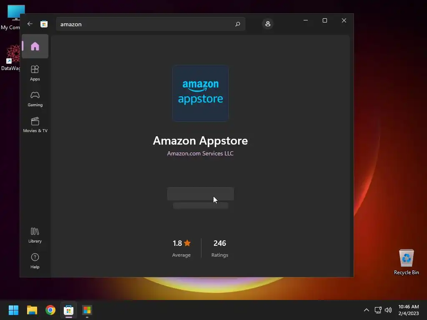This screenshot has width=427, height=320.
Task: Launch Google Chrome from taskbar
Action: [x=50, y=310]
